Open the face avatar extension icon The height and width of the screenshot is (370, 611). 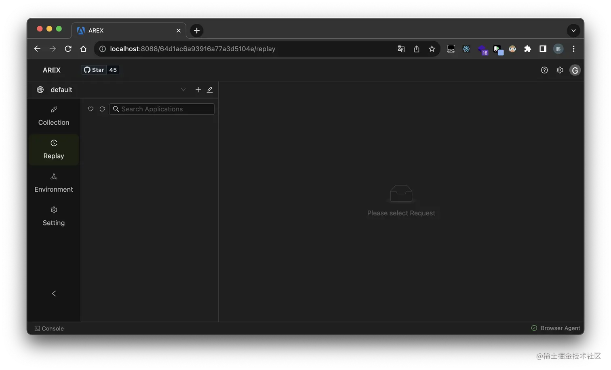coord(512,49)
